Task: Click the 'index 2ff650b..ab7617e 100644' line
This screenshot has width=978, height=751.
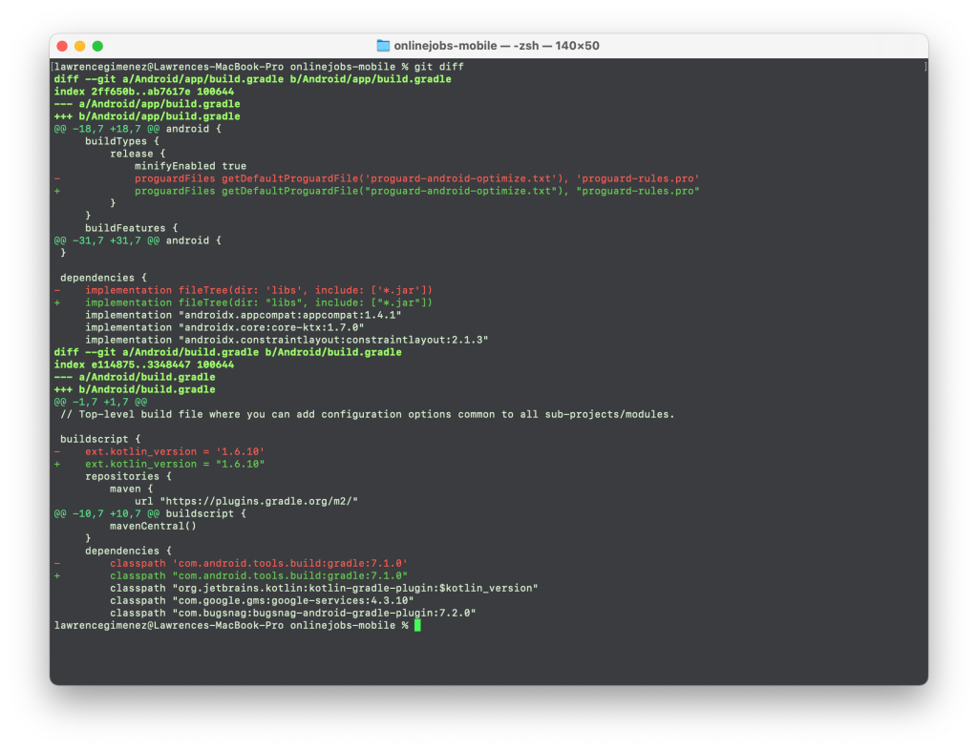Action: (143, 92)
